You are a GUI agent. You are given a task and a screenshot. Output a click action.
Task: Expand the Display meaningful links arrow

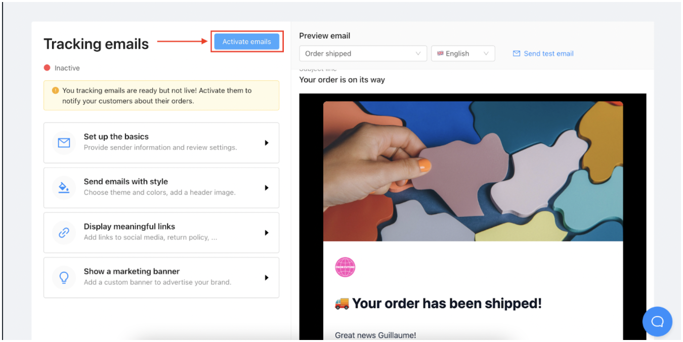coord(267,233)
